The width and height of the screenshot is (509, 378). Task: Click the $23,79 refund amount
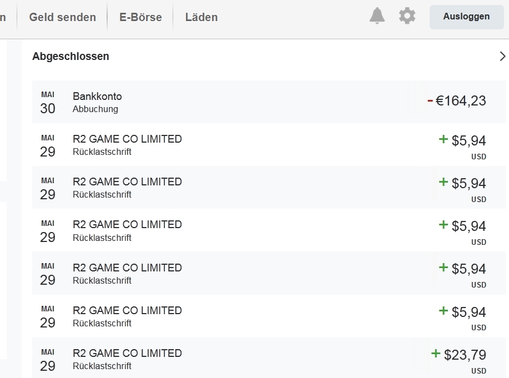[465, 355]
